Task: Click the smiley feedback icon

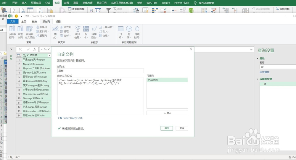Action: (16, 16)
